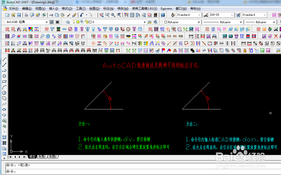Expand the undo history dropdown arrow
This screenshot has height=175, width=281.
pyautogui.click(x=86, y=15)
